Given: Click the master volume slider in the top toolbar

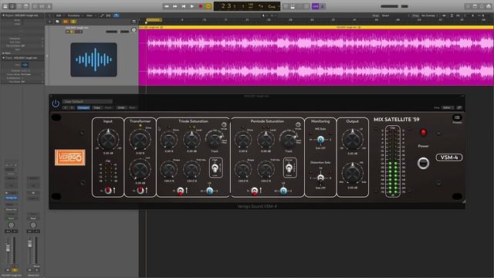Looking at the screenshot, I should point(394,6).
